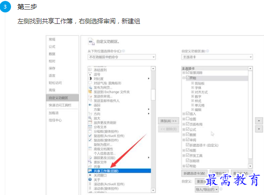264x195 pixels.
Task: Click the 新建选项卡(W) button
Action: coord(195,173)
